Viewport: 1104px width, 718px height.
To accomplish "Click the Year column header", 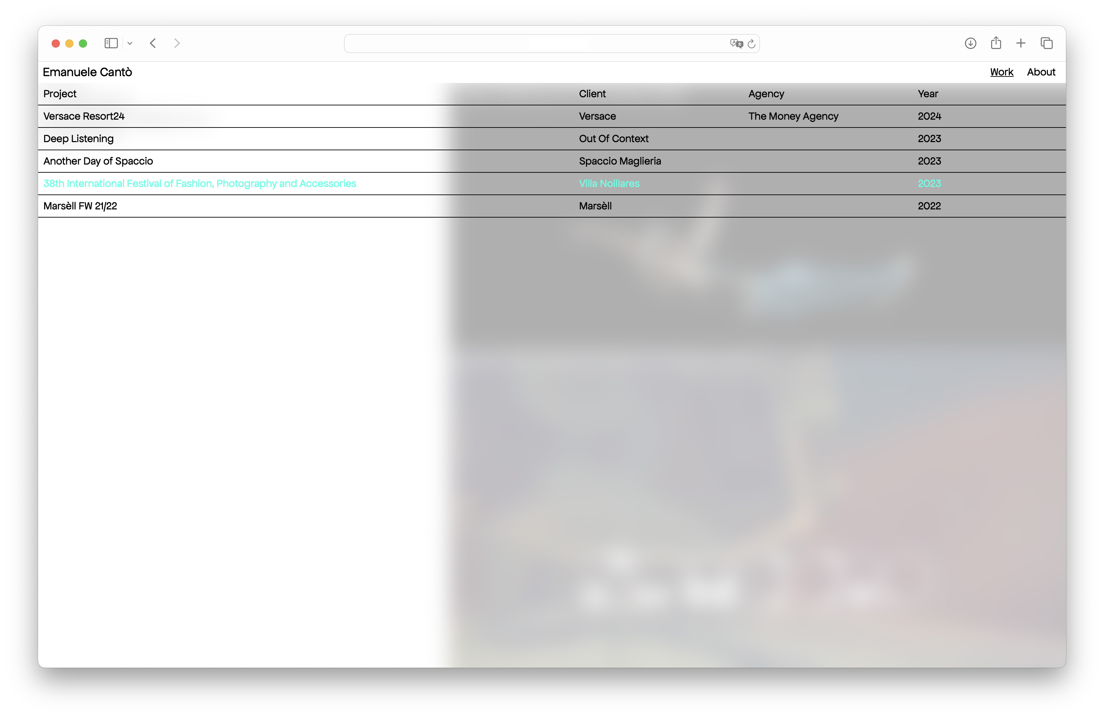I will 928,94.
